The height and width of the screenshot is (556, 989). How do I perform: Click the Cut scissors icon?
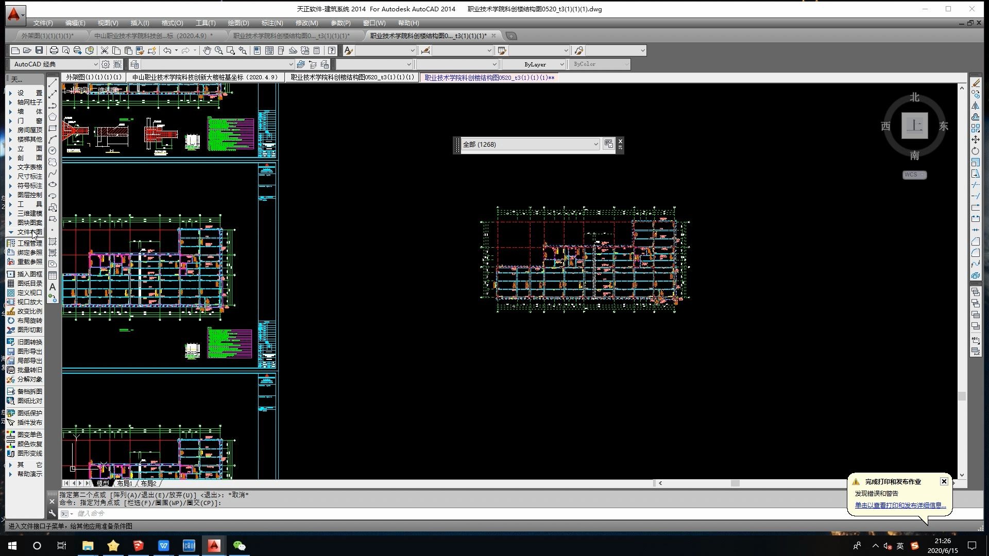coord(104,50)
